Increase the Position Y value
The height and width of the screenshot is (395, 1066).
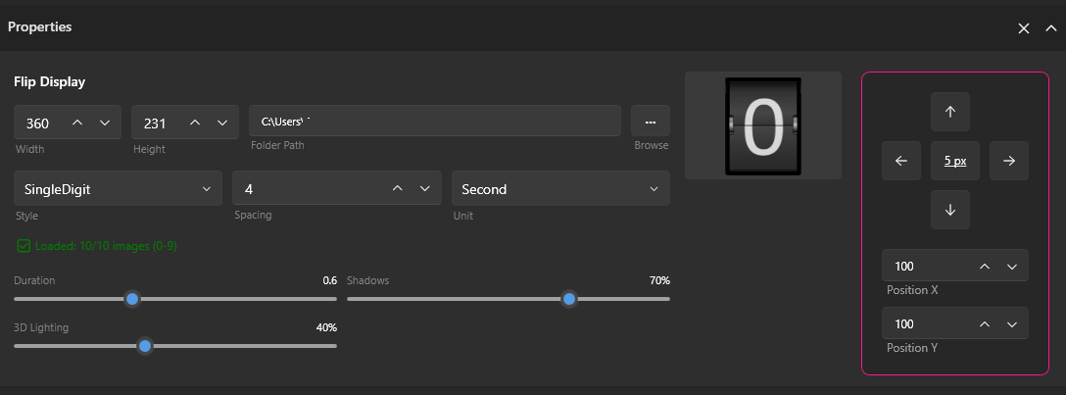tap(985, 324)
